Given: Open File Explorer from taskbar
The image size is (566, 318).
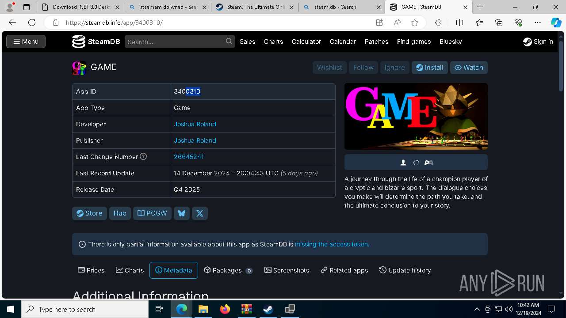Looking at the screenshot, I should coord(203,309).
